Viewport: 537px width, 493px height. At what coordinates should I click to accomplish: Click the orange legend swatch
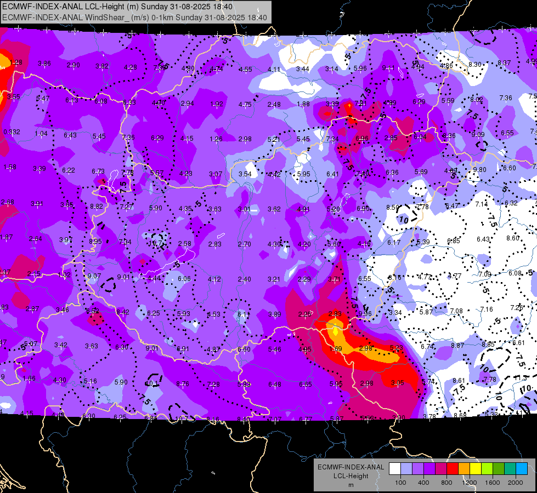pos(464,468)
